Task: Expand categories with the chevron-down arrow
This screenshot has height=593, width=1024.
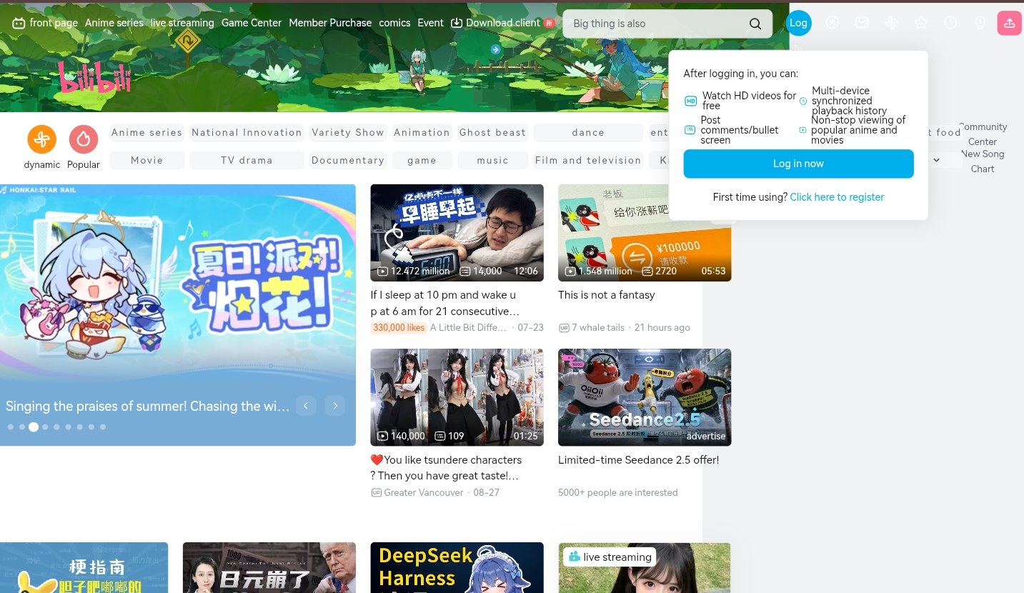Action: point(936,160)
